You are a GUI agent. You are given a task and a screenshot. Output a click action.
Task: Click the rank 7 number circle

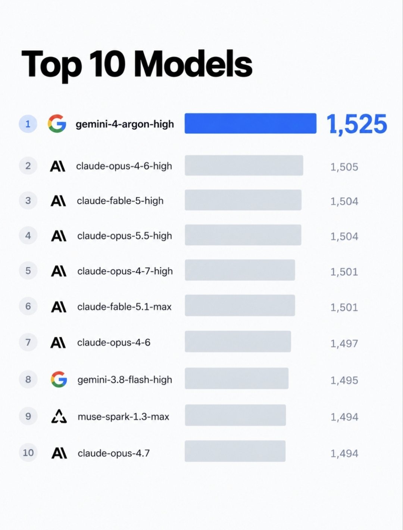coord(28,342)
